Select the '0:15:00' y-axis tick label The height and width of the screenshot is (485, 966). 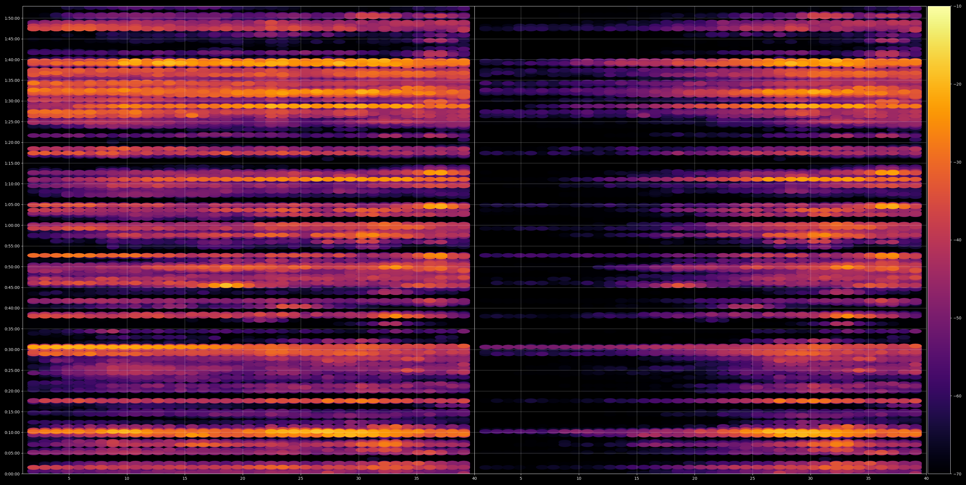[x=12, y=412]
